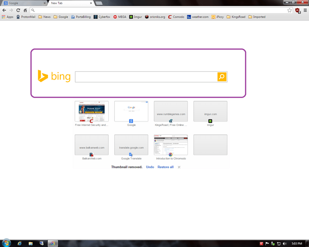The width and height of the screenshot is (309, 247).
Task: Bookmark this page with the star
Action: (289, 10)
